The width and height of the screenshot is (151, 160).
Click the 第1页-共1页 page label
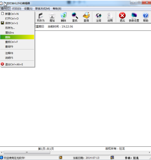click(46, 149)
